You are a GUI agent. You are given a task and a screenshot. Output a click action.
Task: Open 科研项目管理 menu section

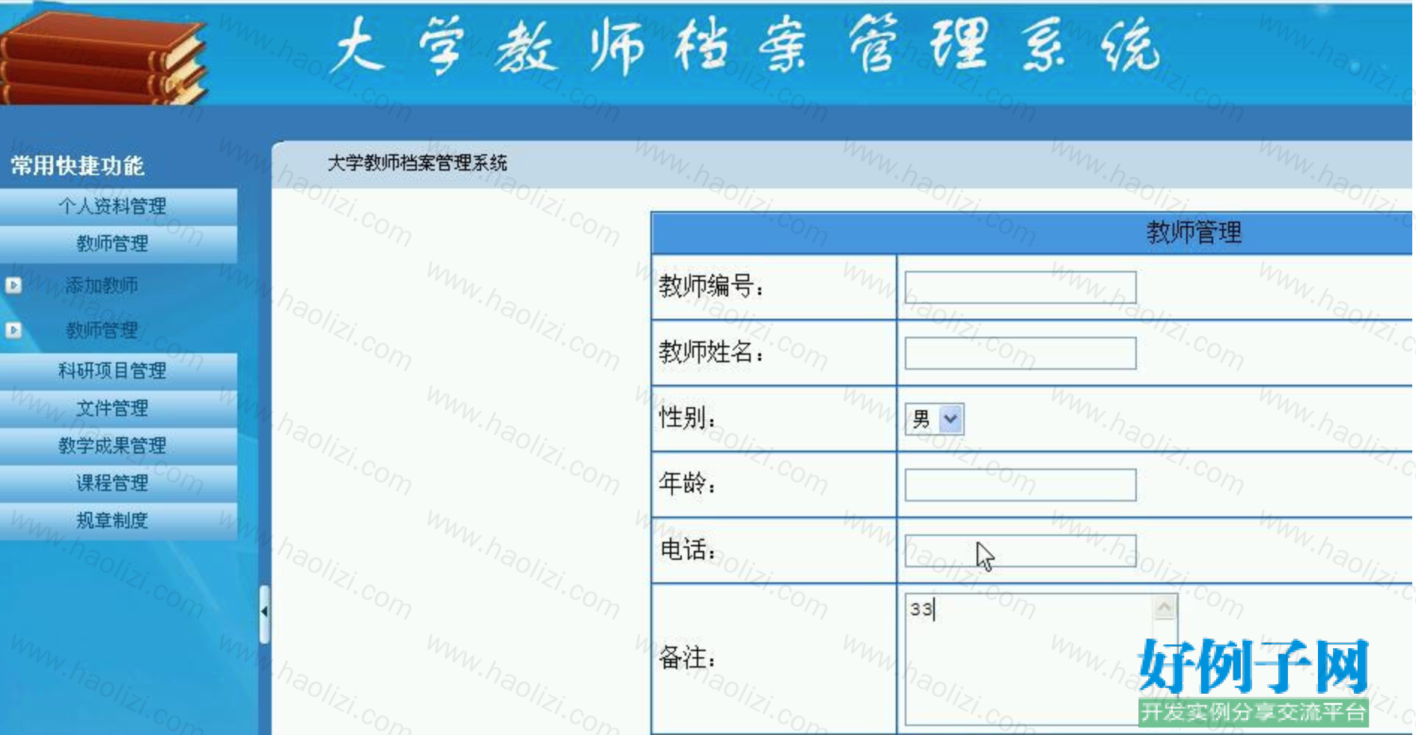[x=118, y=370]
